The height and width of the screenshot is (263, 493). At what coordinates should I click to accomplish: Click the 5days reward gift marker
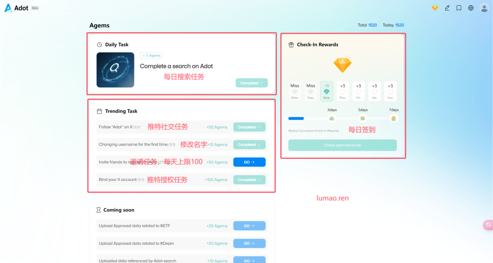pos(363,119)
